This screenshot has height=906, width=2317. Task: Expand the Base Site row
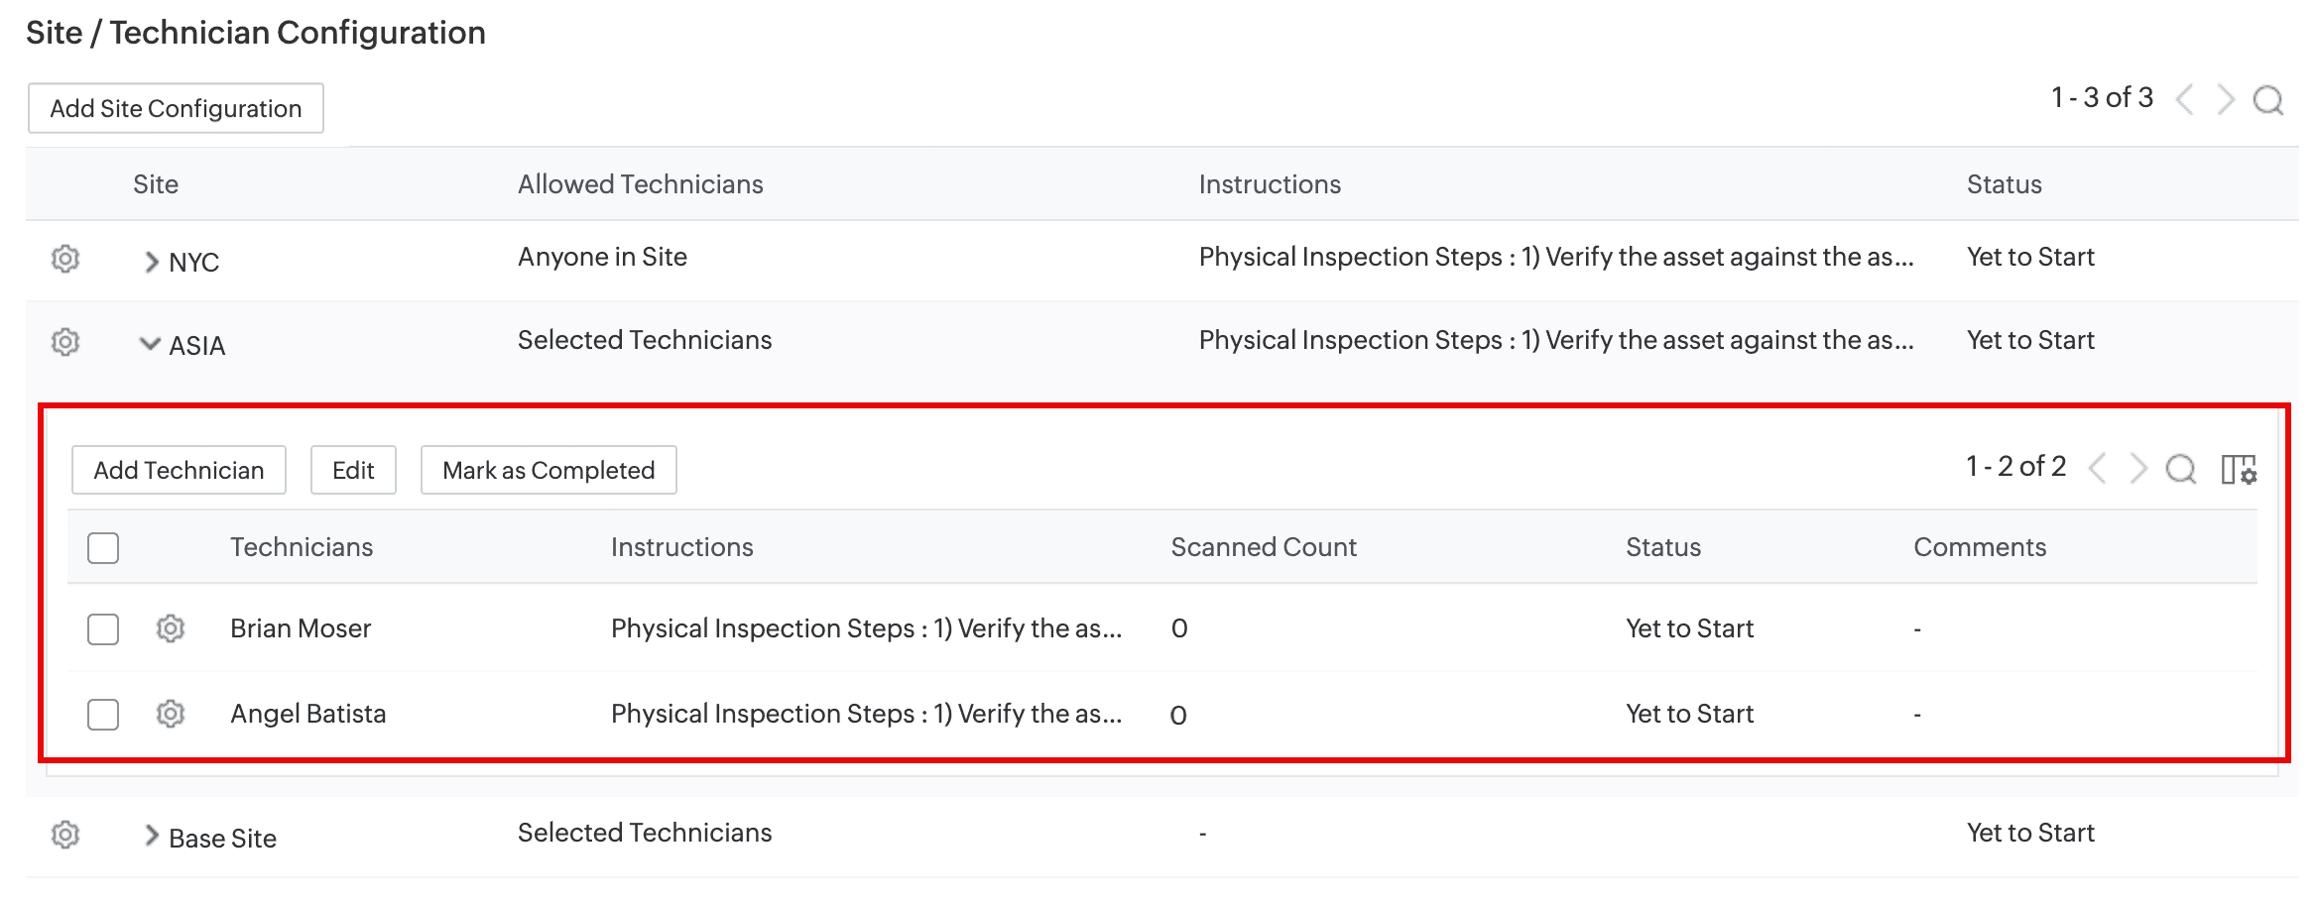pos(151,836)
